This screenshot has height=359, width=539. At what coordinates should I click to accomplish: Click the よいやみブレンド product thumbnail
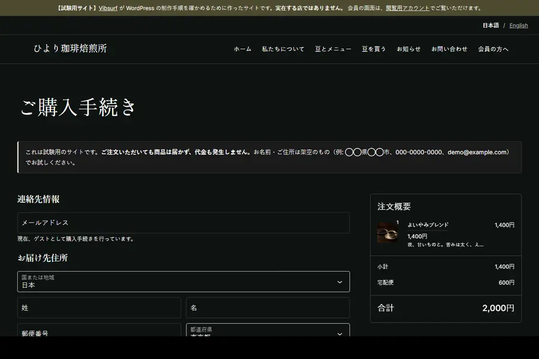tap(387, 233)
